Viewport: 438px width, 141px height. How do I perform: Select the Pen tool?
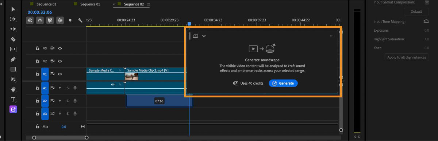pyautogui.click(x=13, y=59)
